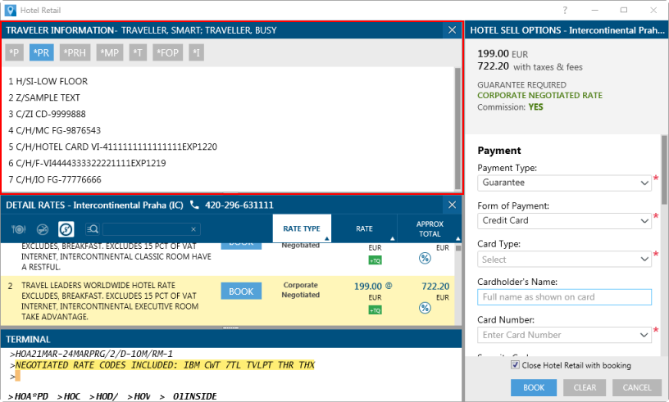Click the +TQ badge on the 199.00 rate

pos(375,310)
